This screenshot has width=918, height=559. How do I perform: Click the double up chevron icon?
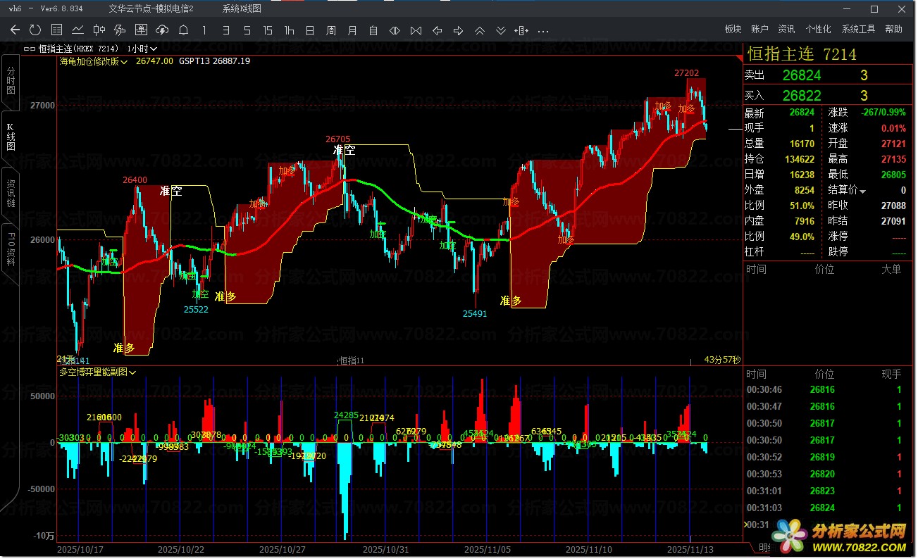coord(480,30)
